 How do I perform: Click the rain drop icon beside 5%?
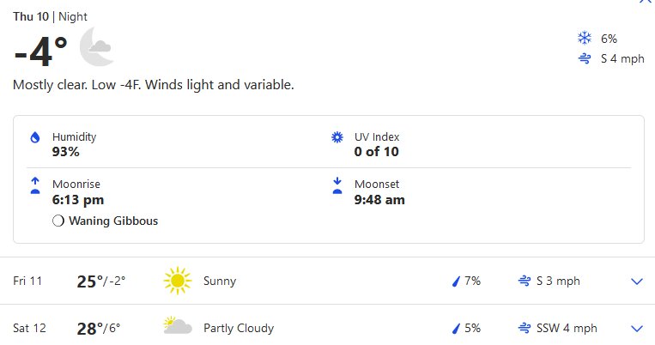coord(456,329)
